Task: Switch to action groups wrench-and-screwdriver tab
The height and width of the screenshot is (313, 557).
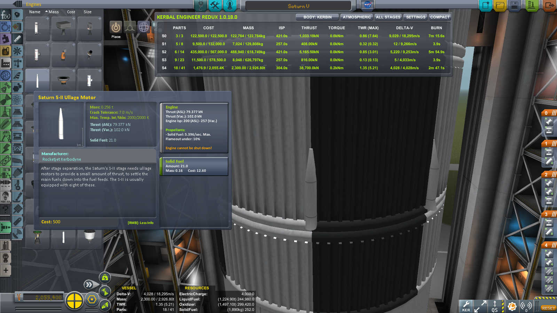Action: pyautogui.click(x=215, y=5)
